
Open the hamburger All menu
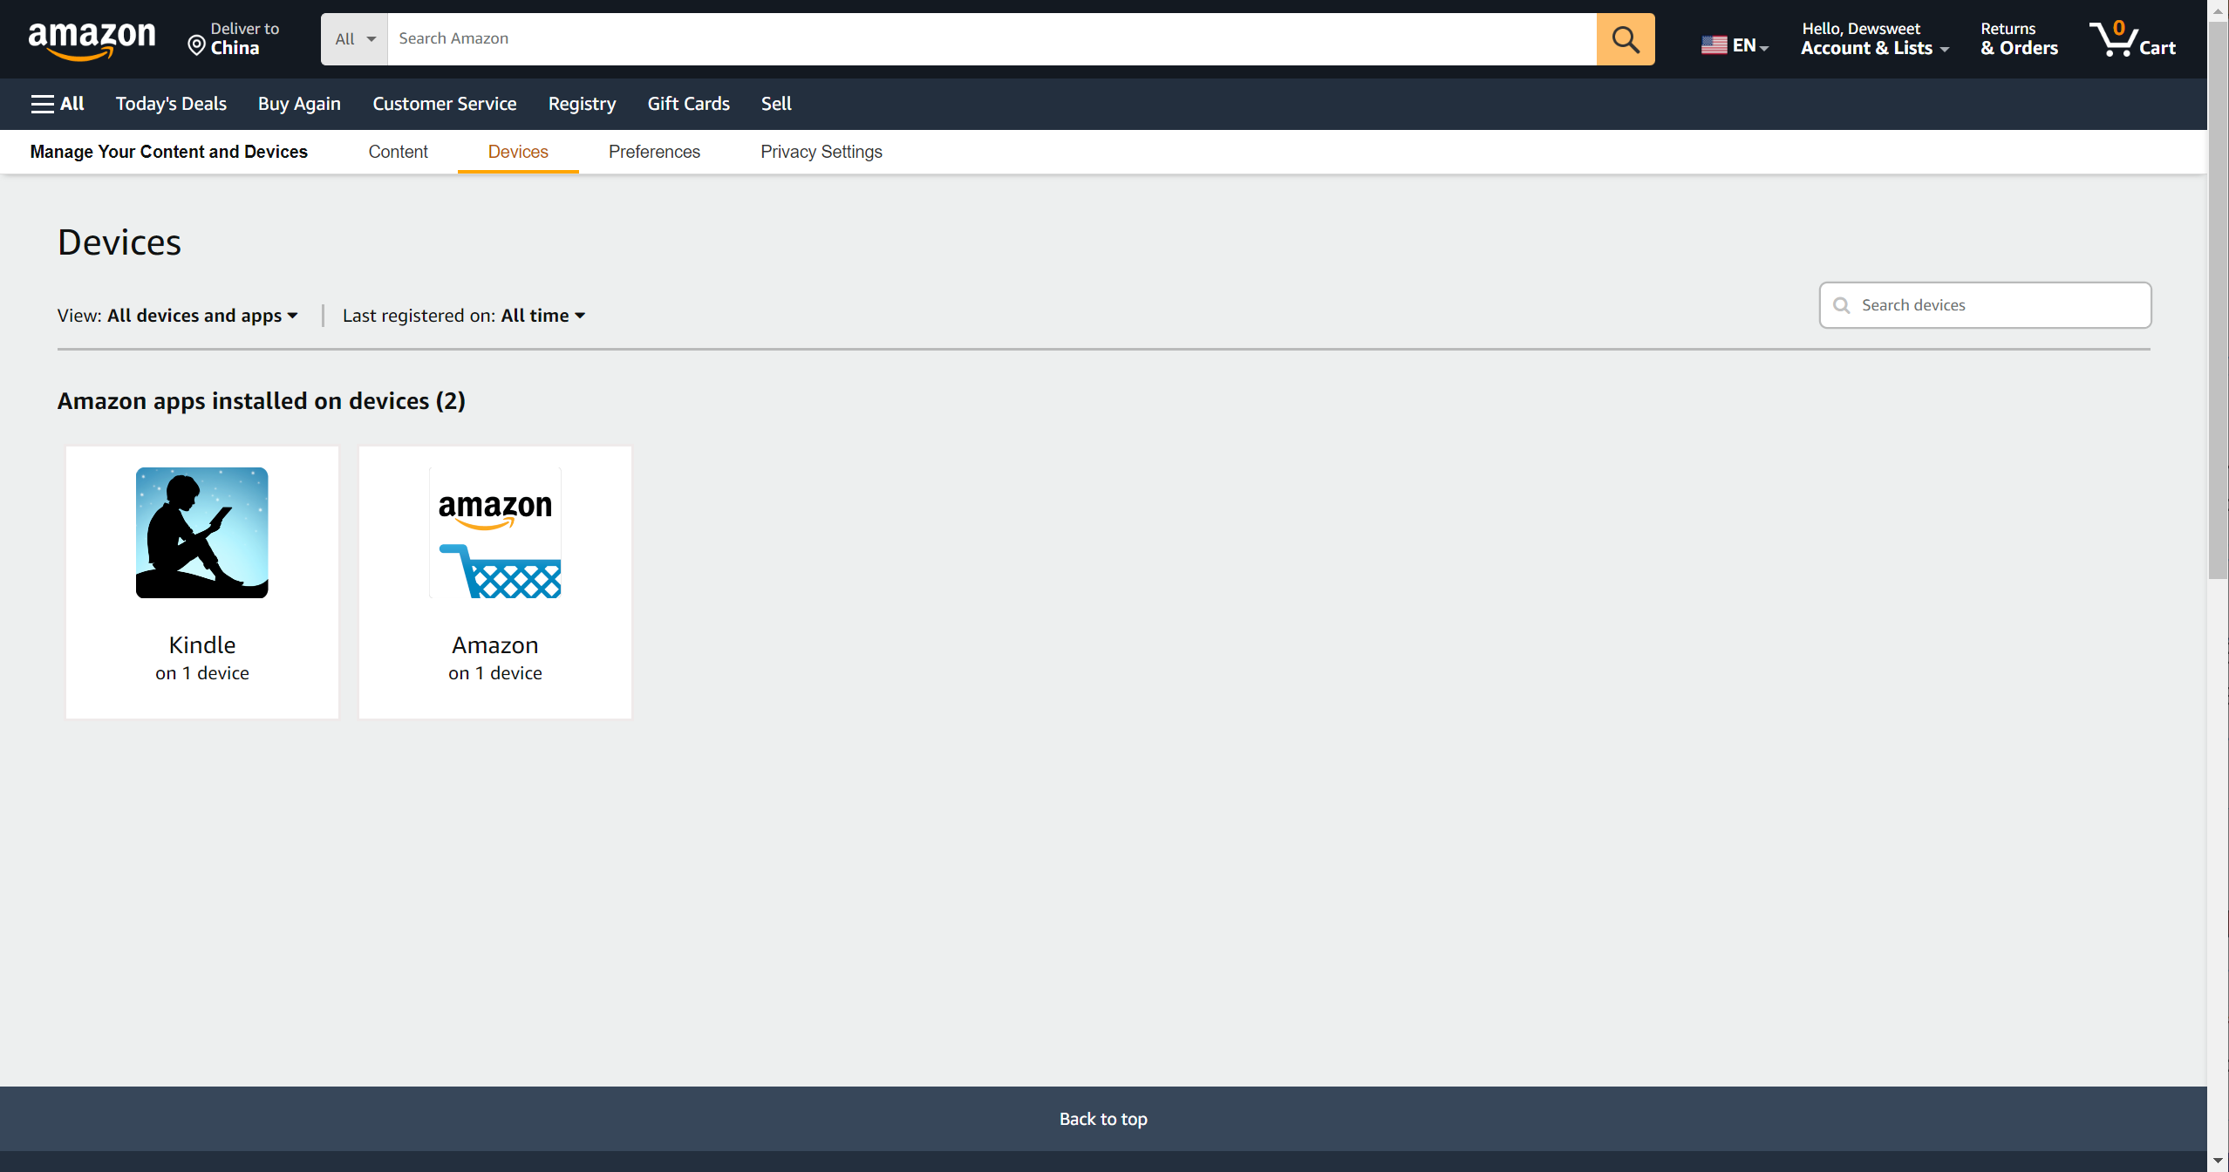click(x=58, y=104)
